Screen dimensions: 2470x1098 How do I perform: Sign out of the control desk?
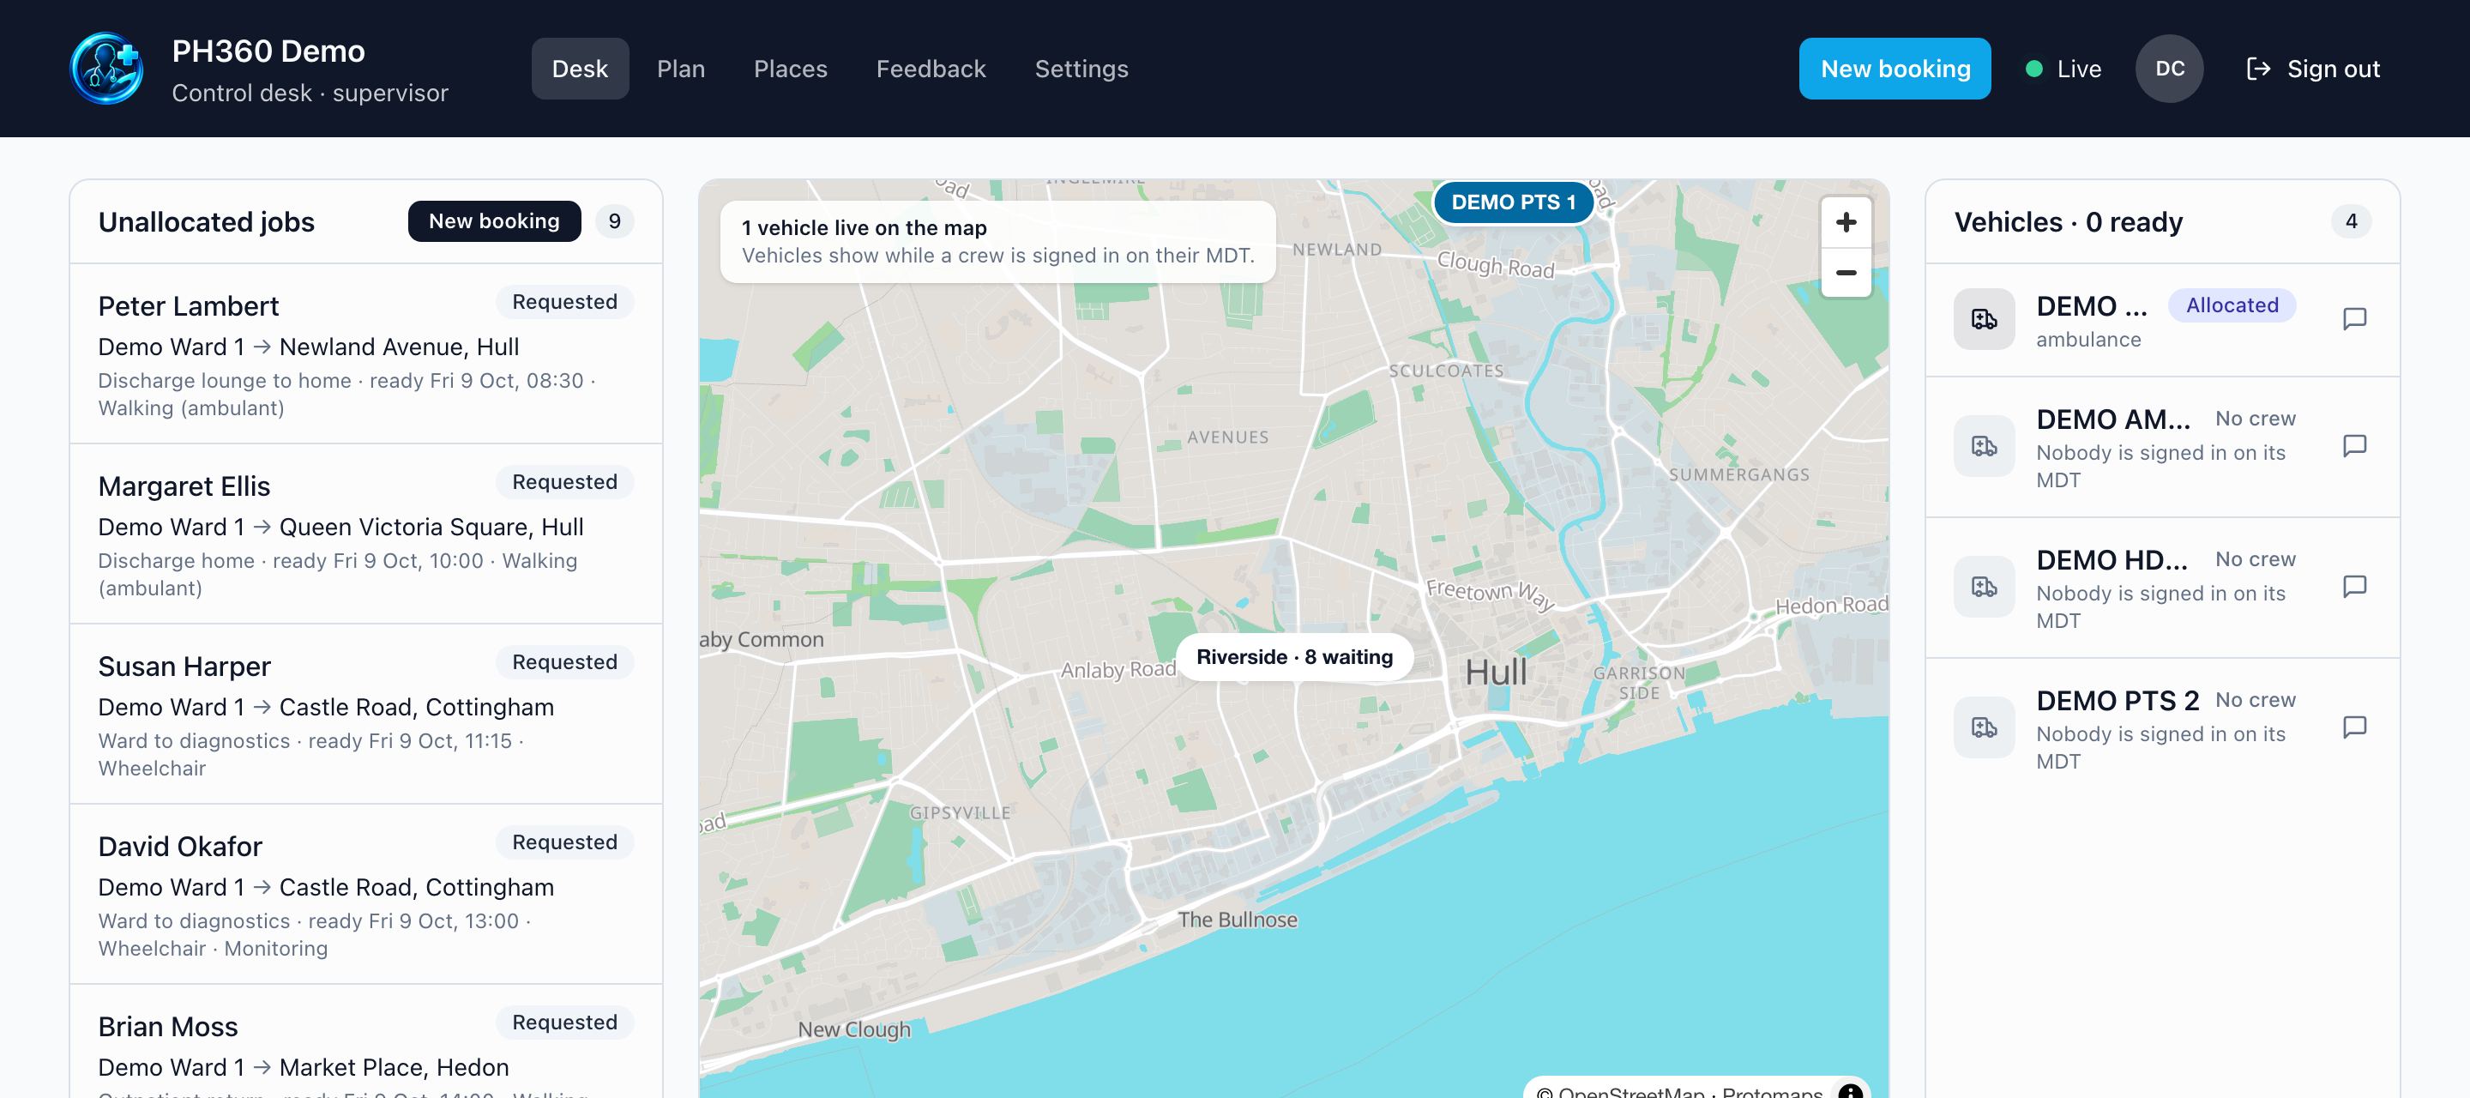pos(2313,68)
